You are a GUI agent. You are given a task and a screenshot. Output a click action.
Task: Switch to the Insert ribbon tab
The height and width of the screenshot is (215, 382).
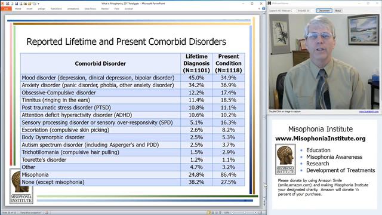[x=29, y=9]
